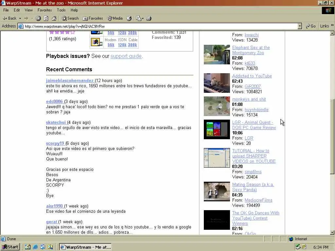Open the Back history dropdown arrow
335x251 pixels.
point(20,18)
